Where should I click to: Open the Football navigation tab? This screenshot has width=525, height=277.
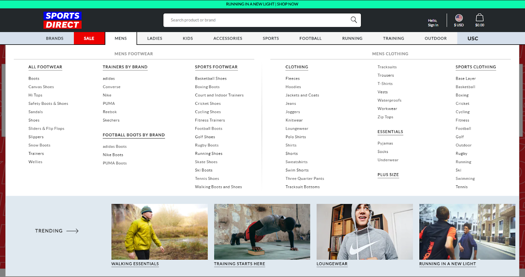tap(310, 38)
